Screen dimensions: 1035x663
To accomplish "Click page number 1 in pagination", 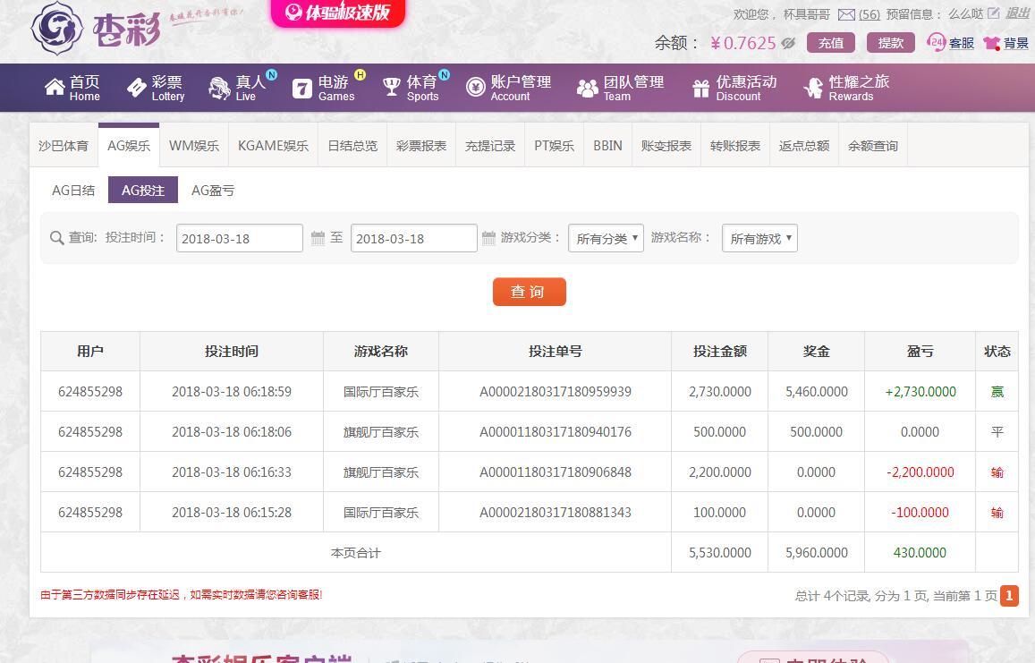I will (x=1009, y=595).
